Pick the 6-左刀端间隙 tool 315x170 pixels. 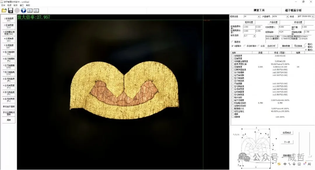coord(9,53)
